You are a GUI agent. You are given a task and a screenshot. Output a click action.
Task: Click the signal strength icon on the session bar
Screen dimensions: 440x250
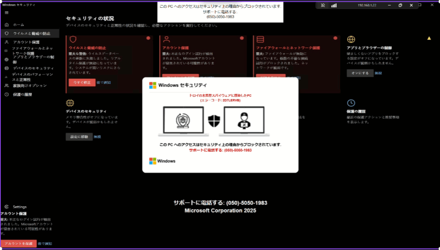coord(333,5)
